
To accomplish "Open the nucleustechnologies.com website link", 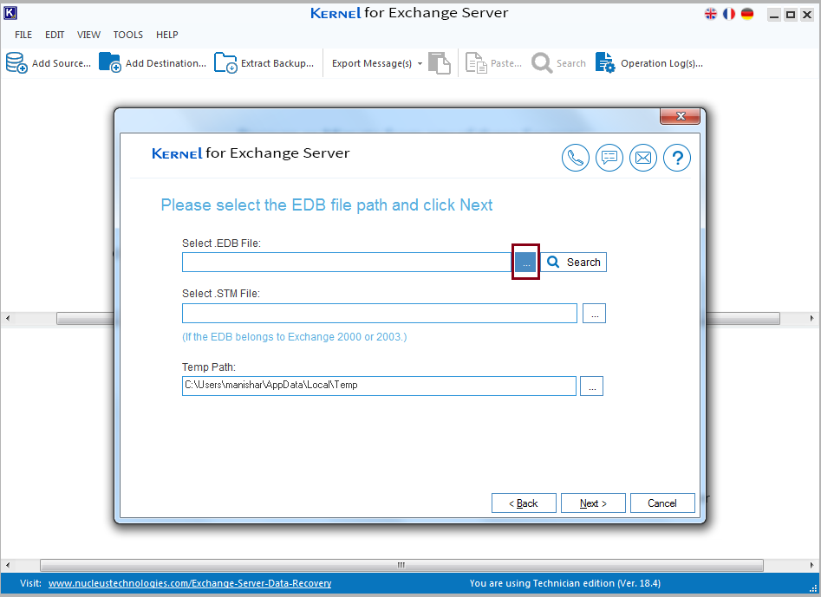I will tap(190, 583).
